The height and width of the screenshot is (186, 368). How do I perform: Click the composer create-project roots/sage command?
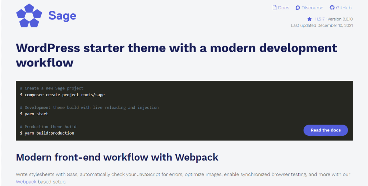[63, 95]
